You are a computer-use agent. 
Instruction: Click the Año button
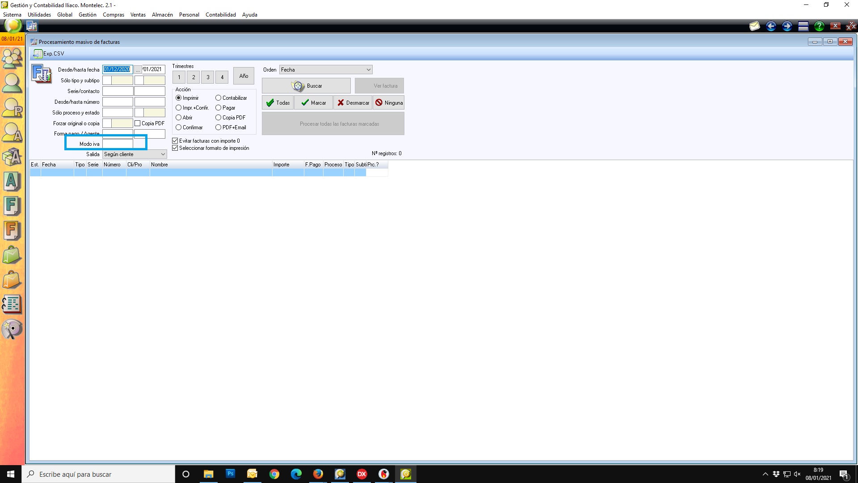[244, 76]
